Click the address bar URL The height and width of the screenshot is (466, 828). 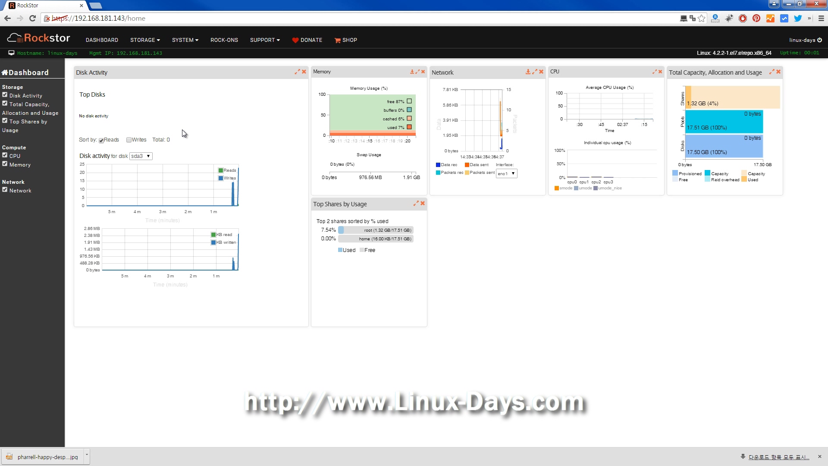point(99,18)
